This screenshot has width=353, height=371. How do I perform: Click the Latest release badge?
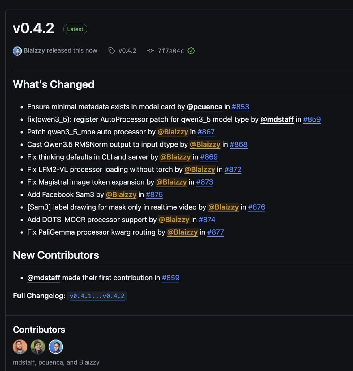(x=75, y=29)
